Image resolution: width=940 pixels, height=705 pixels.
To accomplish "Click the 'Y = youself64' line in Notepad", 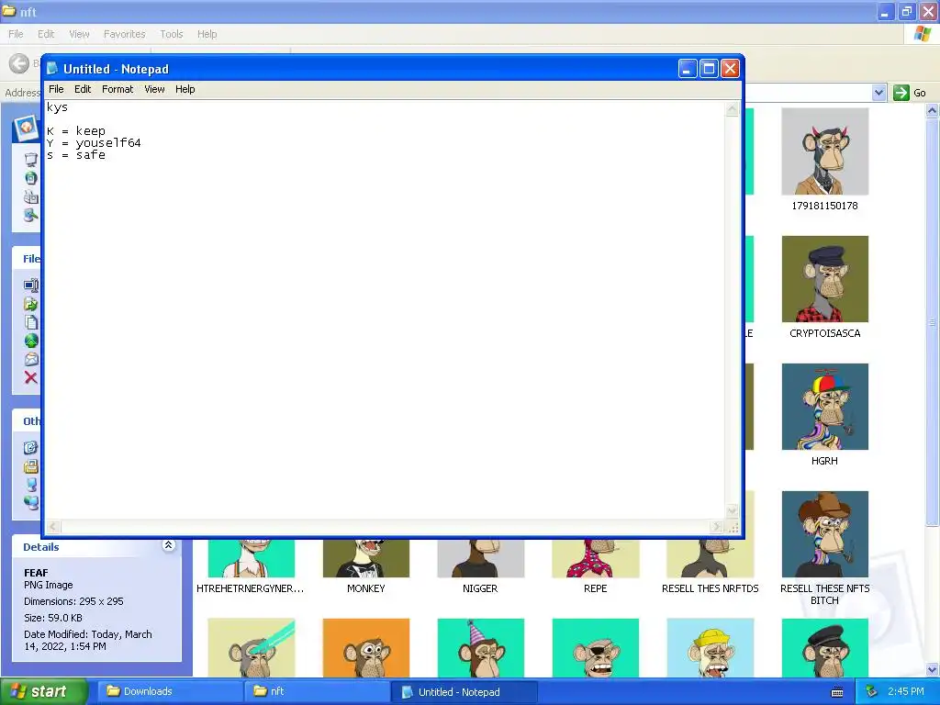I will click(x=94, y=142).
